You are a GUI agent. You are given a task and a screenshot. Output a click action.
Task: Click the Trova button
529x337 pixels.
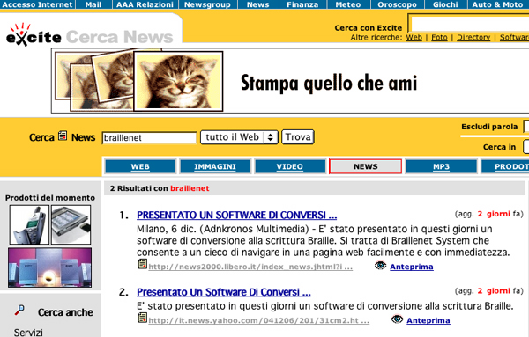pos(298,137)
